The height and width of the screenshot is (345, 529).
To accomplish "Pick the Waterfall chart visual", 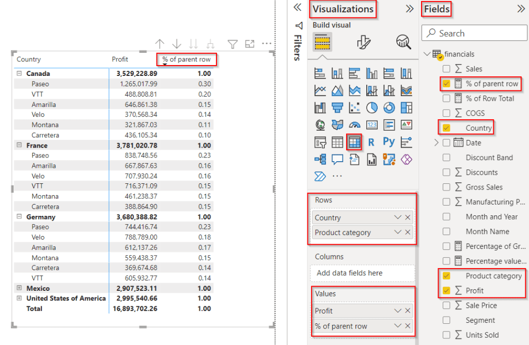I will (x=320, y=107).
